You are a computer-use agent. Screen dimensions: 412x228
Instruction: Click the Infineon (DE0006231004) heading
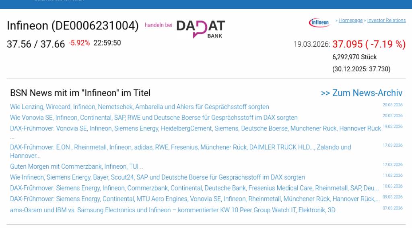tap(72, 26)
